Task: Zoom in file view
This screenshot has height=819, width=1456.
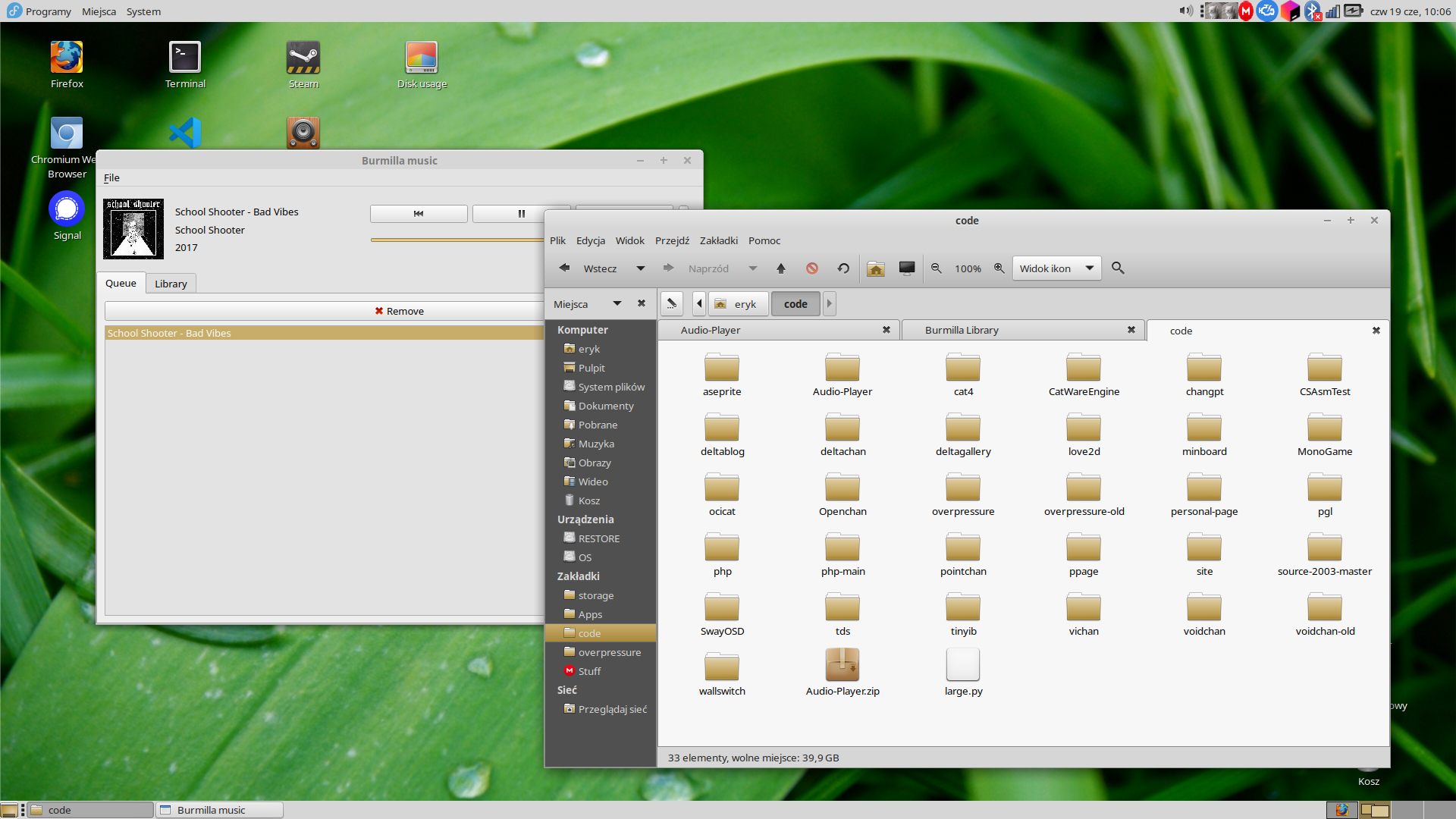Action: 999,268
